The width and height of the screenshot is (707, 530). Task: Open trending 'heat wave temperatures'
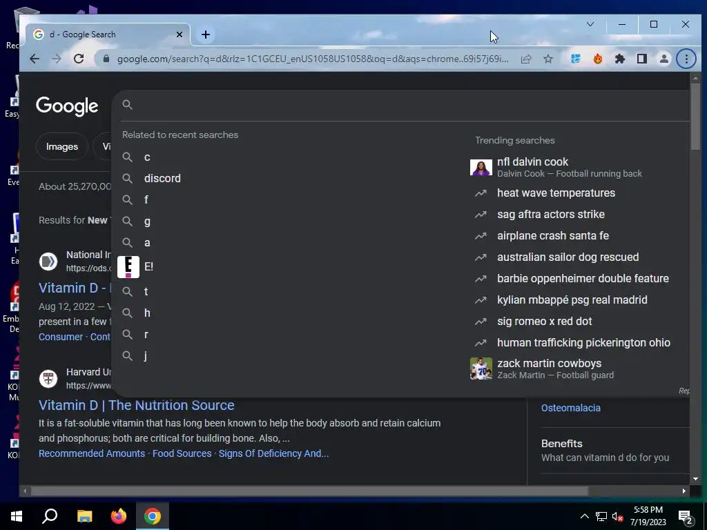pos(556,193)
